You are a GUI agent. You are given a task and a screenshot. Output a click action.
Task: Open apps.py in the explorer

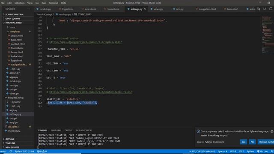14,77
